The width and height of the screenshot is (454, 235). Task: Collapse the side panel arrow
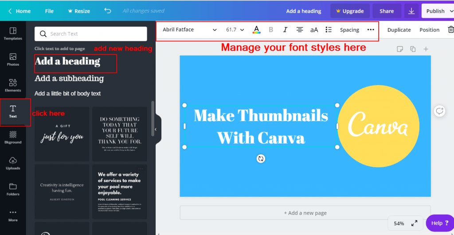[156, 129]
